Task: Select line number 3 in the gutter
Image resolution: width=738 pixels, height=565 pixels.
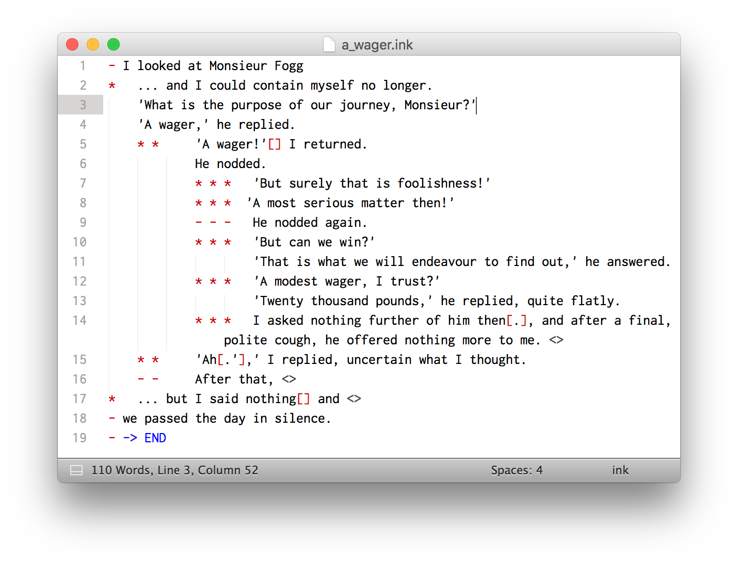Action: click(x=83, y=105)
